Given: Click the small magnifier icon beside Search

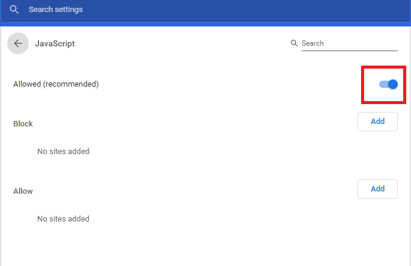Looking at the screenshot, I should click(x=294, y=43).
